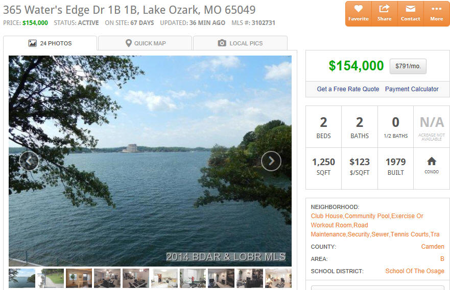This screenshot has height=290, width=450.
Task: Select the lake view first thumbnail
Action: pyautogui.click(x=22, y=278)
